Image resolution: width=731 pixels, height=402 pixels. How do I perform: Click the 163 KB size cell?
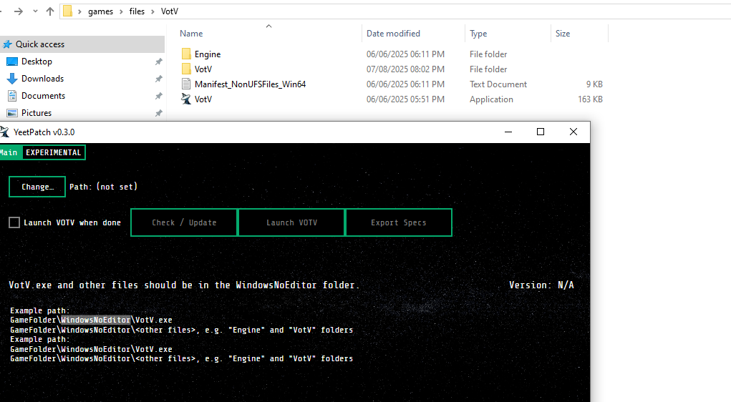click(590, 99)
